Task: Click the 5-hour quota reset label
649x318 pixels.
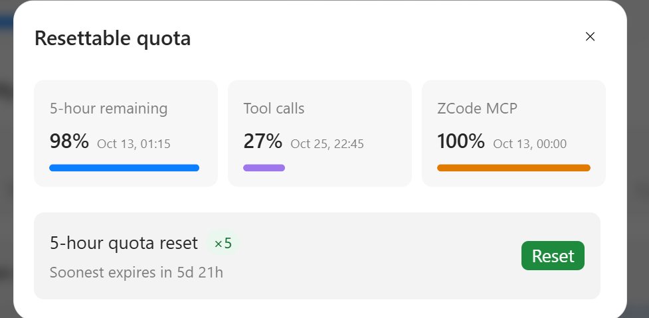Action: click(x=124, y=243)
